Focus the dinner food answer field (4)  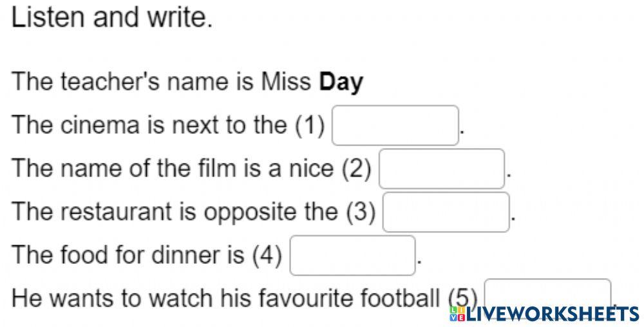352,256
